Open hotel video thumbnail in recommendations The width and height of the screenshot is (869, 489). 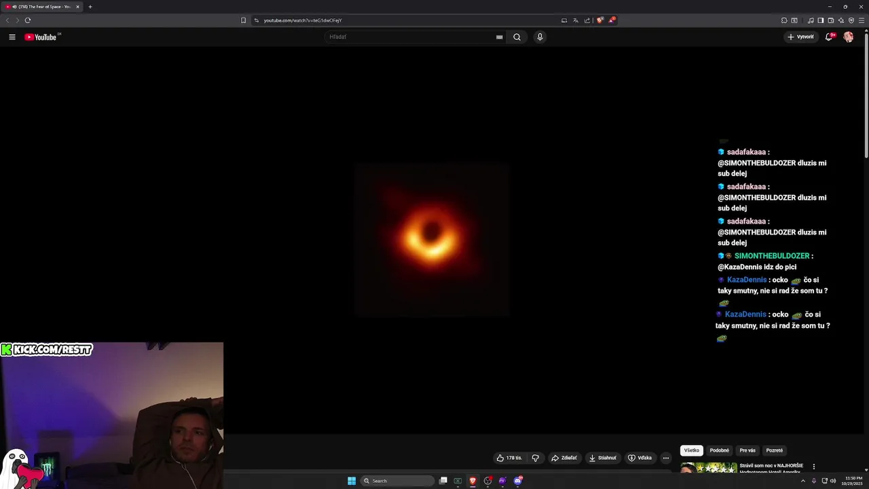[x=709, y=467]
